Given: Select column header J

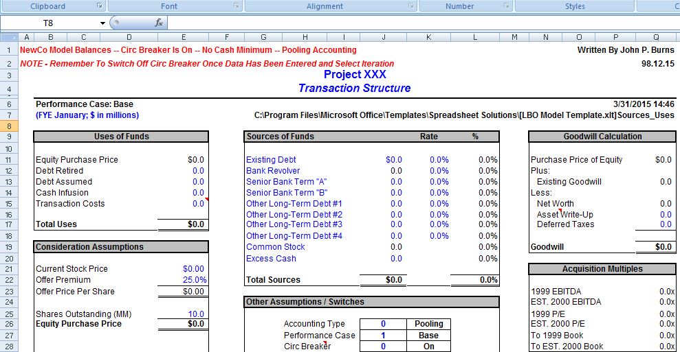Looking at the screenshot, I should (383, 37).
